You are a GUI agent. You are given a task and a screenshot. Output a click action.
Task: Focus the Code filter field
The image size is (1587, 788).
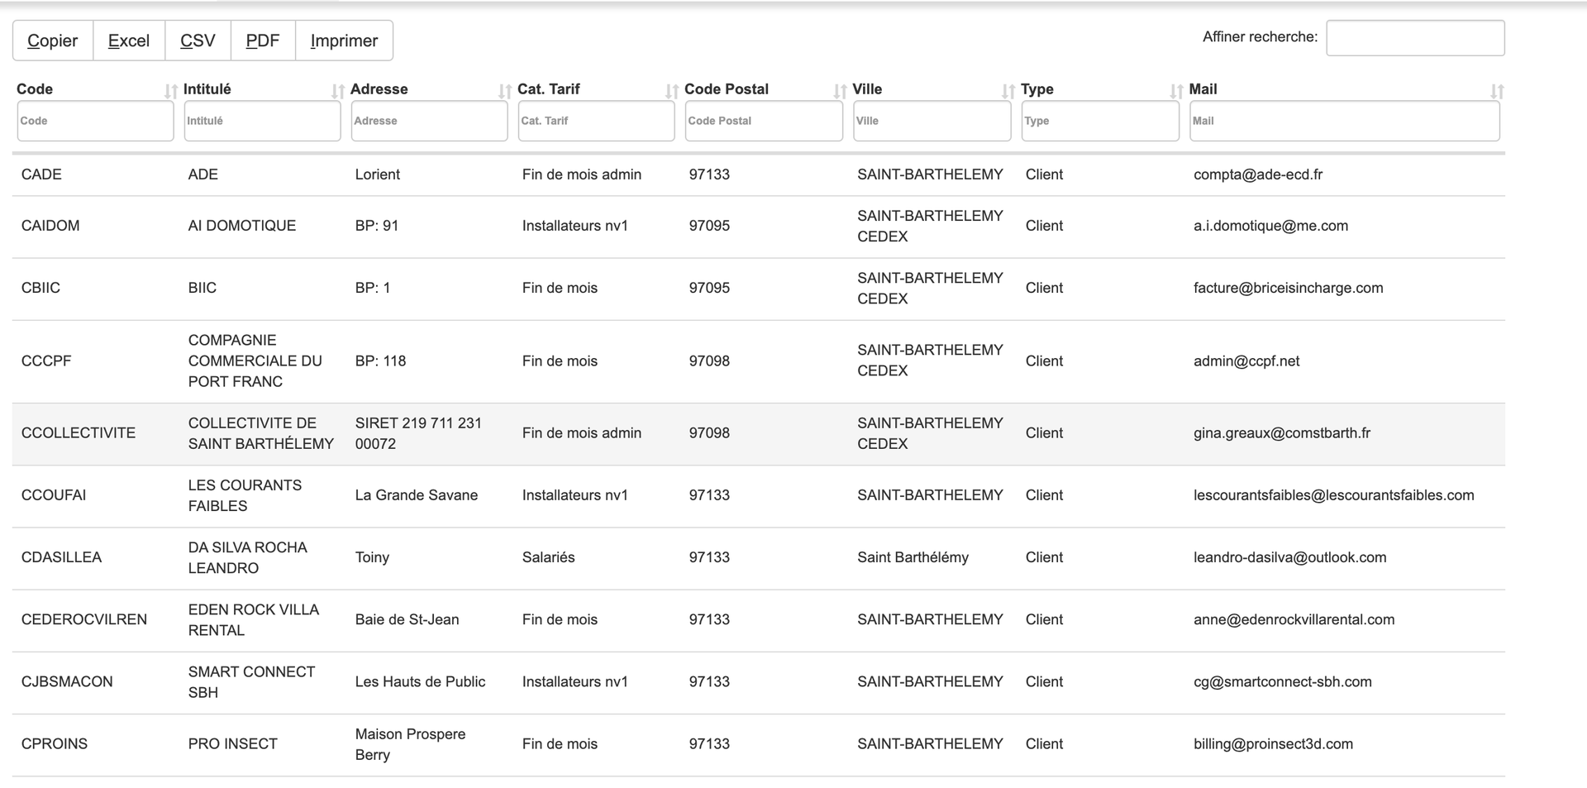click(95, 121)
